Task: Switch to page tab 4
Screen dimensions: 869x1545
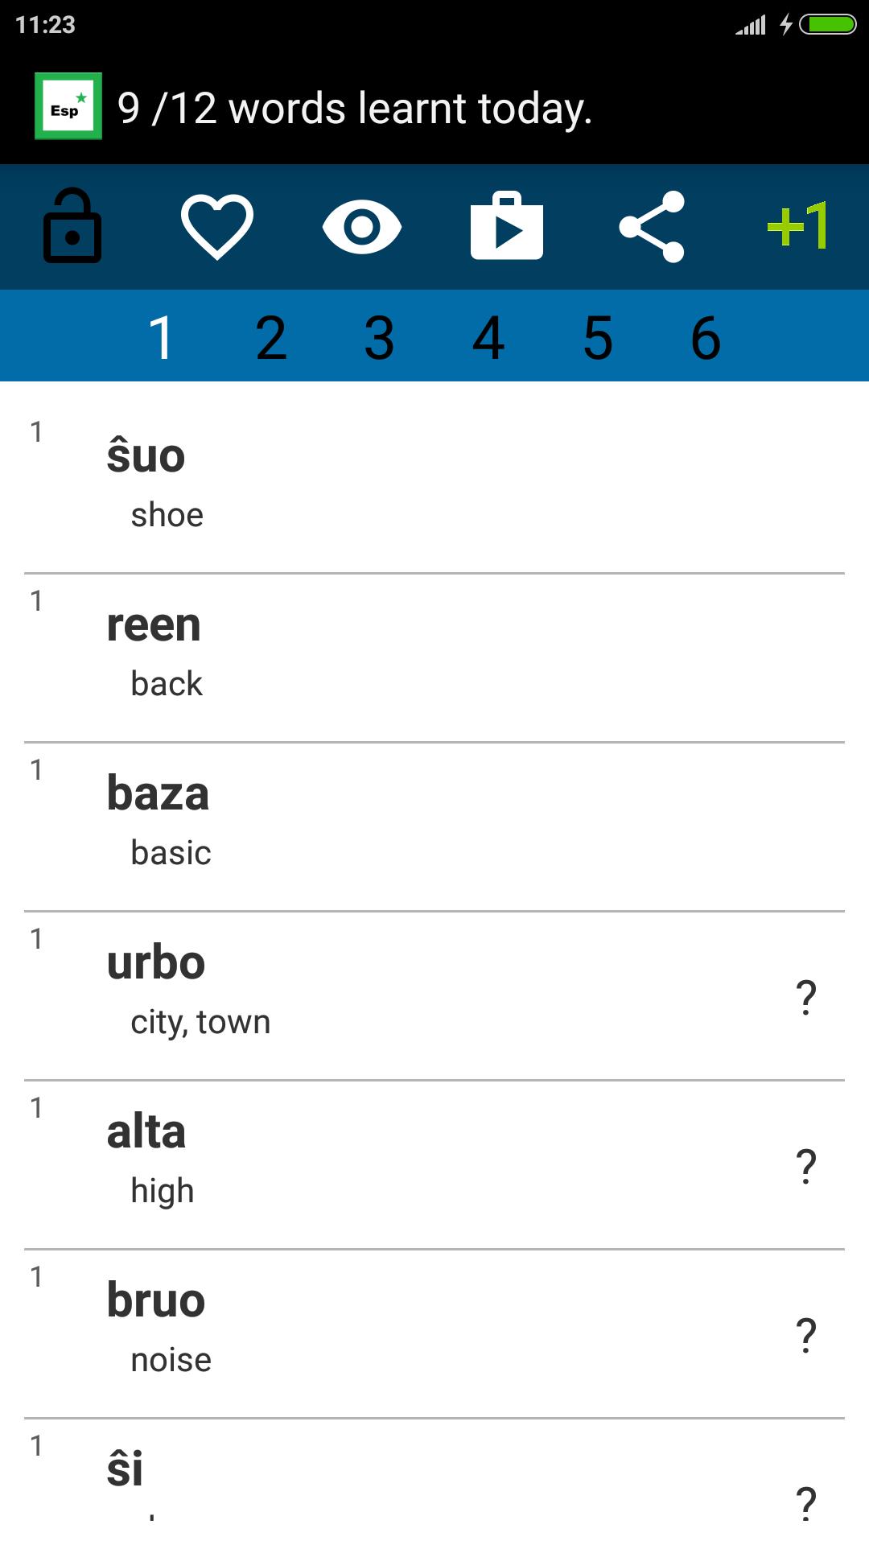Action: 488,337
